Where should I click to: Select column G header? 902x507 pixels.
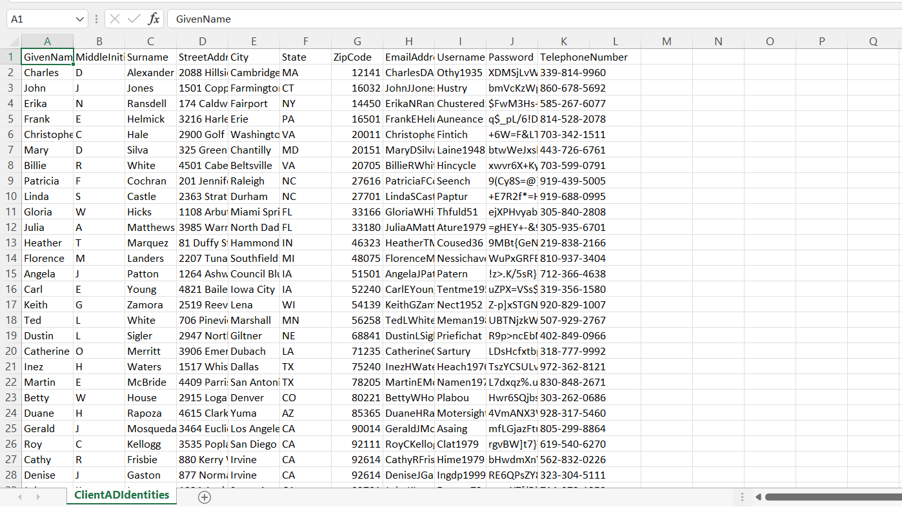click(x=357, y=41)
